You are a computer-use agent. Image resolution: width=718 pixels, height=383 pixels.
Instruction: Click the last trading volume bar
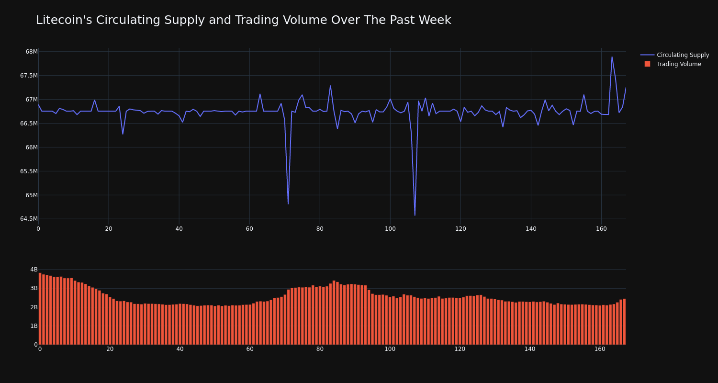click(624, 322)
